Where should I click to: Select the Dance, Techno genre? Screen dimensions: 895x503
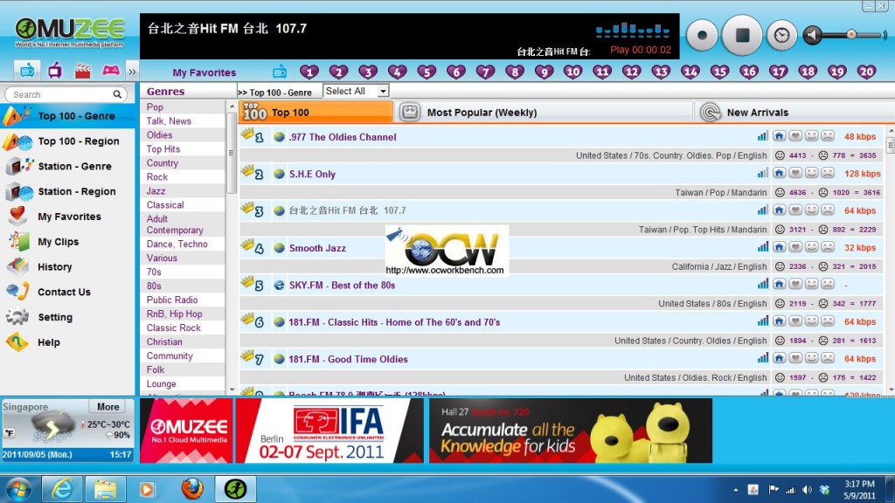(x=177, y=245)
